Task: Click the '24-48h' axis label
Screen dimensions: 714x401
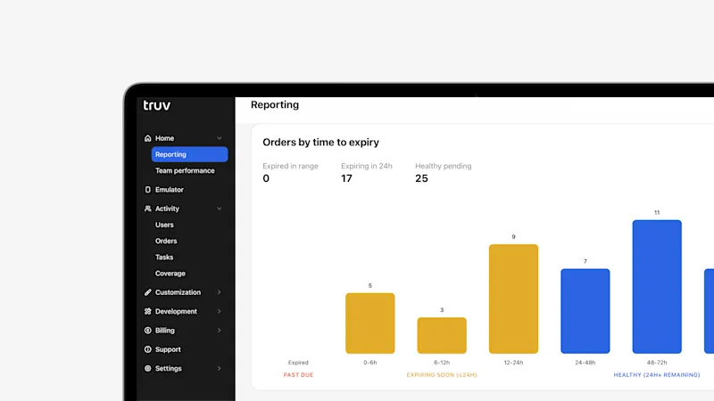Action: 585,363
